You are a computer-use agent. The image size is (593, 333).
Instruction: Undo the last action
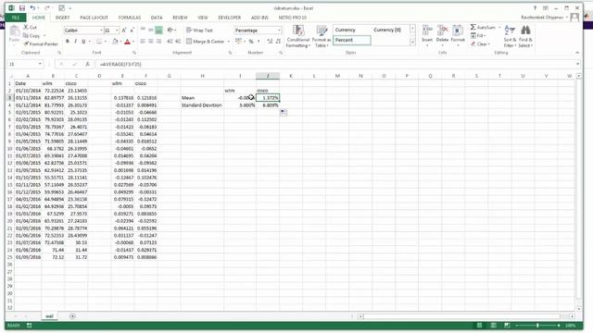32,8
